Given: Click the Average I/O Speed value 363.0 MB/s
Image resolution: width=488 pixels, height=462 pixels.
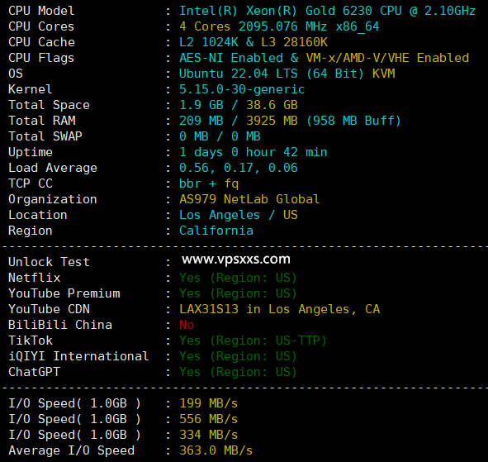Looking at the screenshot, I should [x=216, y=450].
